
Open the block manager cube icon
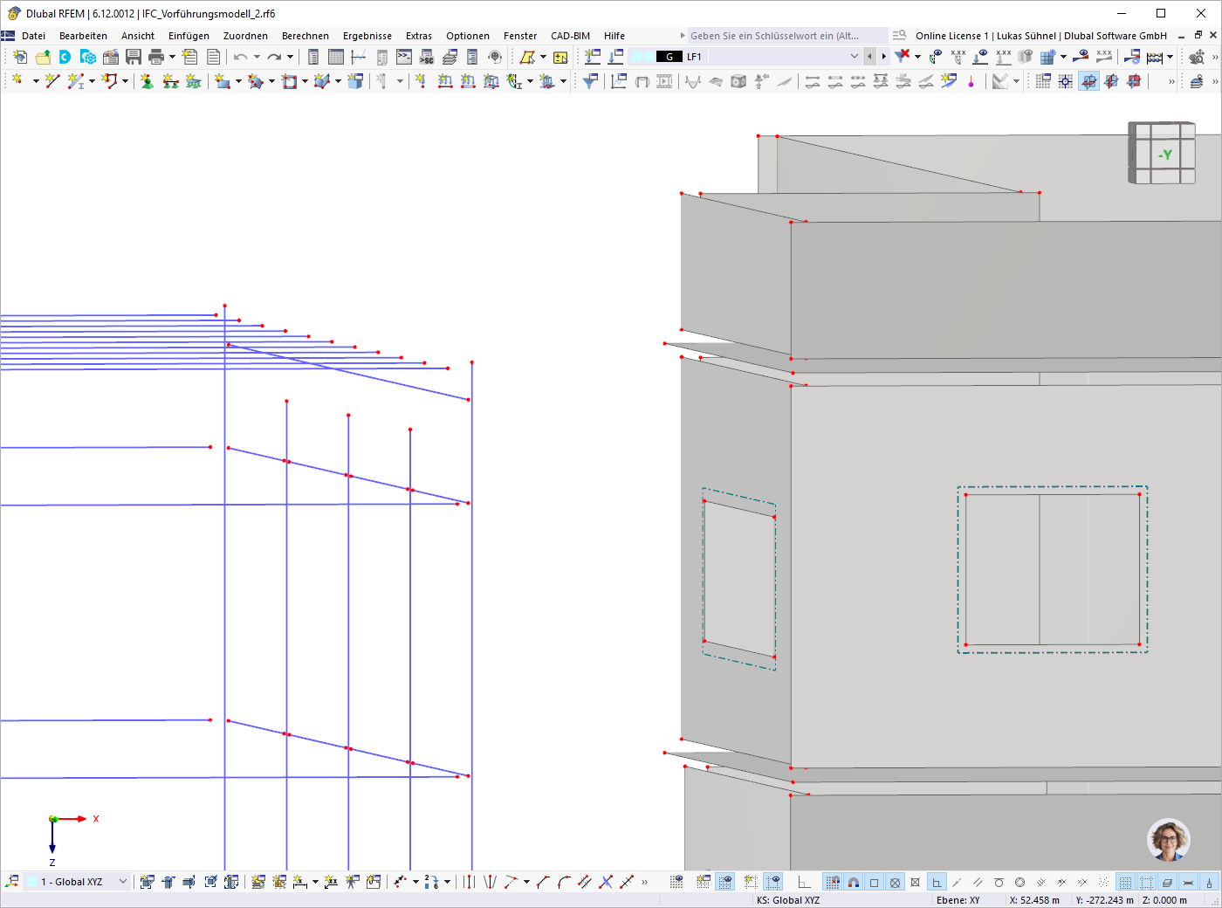point(88,57)
